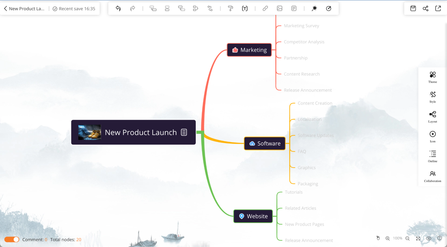The height and width of the screenshot is (247, 447).
Task: Select the Content Research subtopic
Action: pos(302,74)
